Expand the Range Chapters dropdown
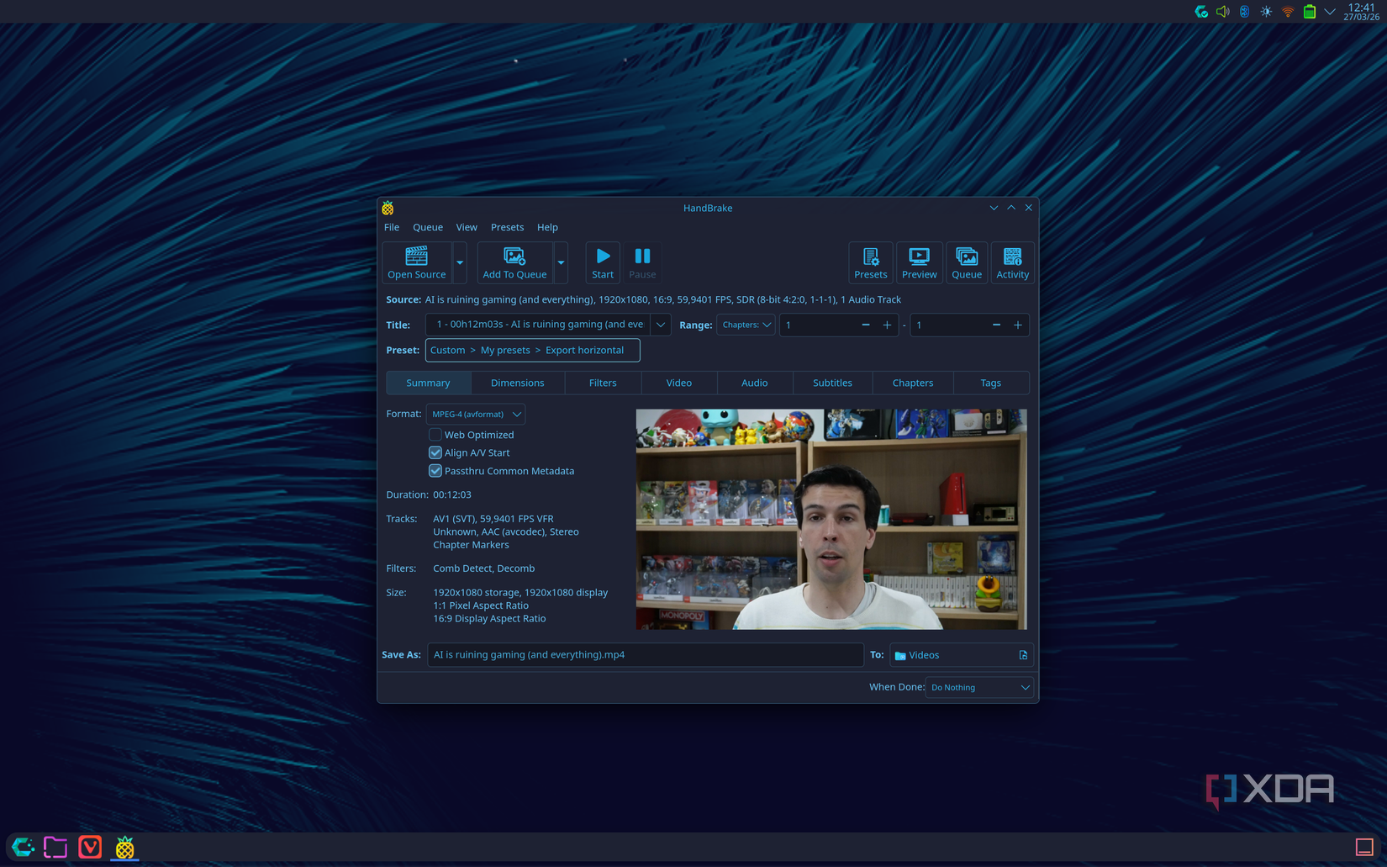This screenshot has width=1387, height=867. tap(746, 325)
